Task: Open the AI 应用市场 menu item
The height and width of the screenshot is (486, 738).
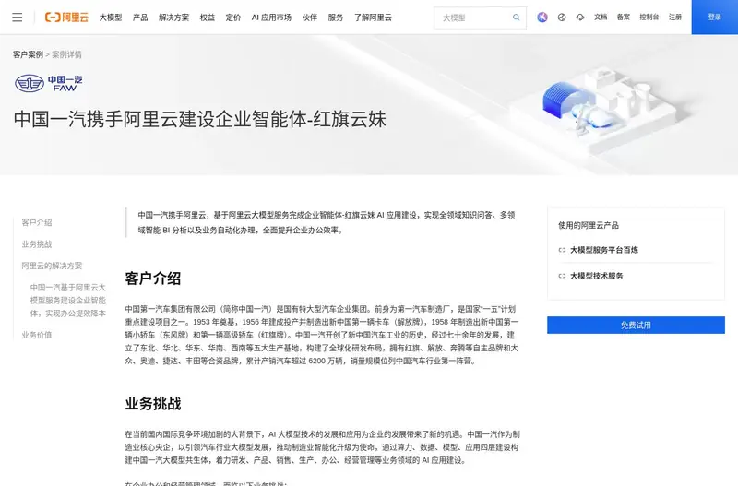Action: tap(271, 18)
